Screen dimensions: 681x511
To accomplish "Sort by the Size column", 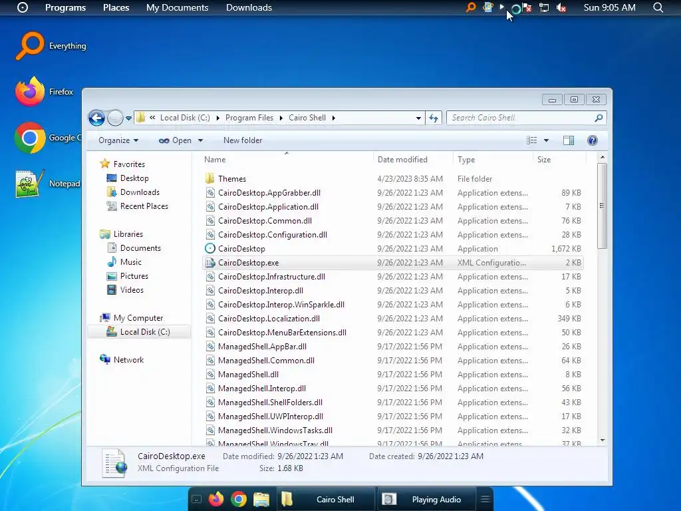I will click(559, 160).
